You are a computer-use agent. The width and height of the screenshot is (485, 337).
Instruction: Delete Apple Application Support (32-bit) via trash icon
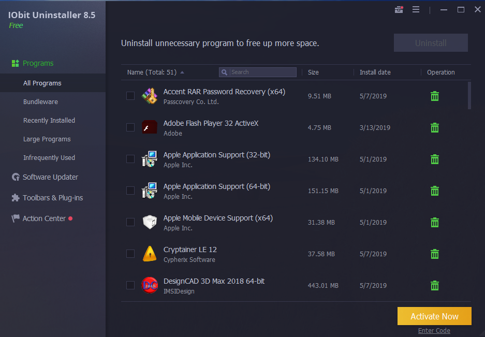(x=435, y=159)
